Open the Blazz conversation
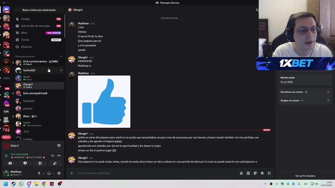Viewport: 335px width, 188px height. pyautogui.click(x=39, y=116)
